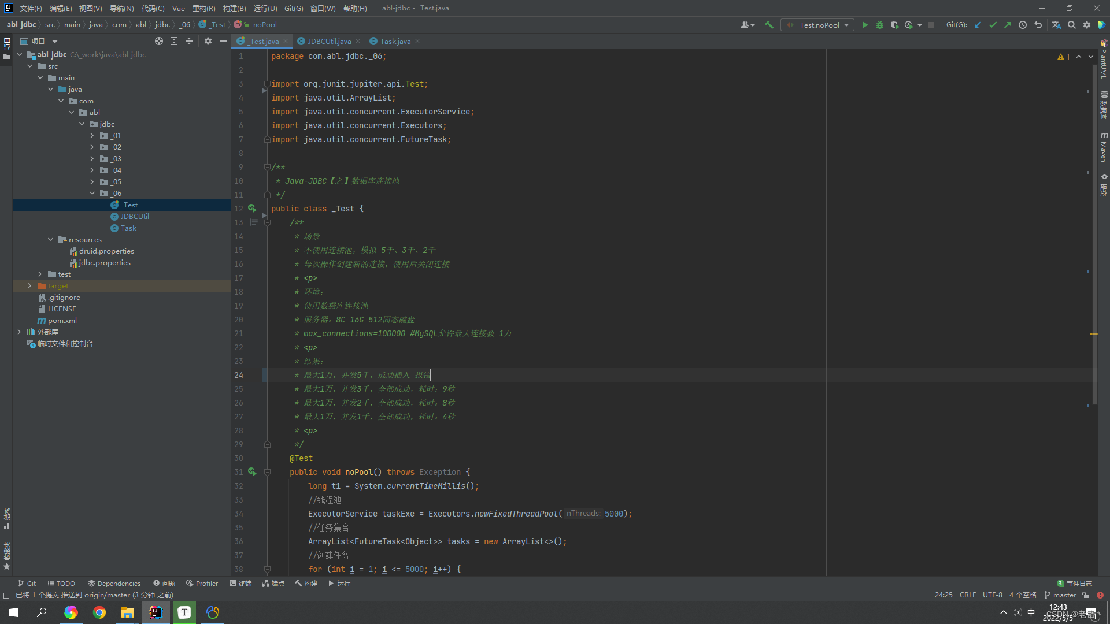This screenshot has height=624, width=1110.
Task: Open IDE settings gear in toolbar
Action: point(1087,25)
